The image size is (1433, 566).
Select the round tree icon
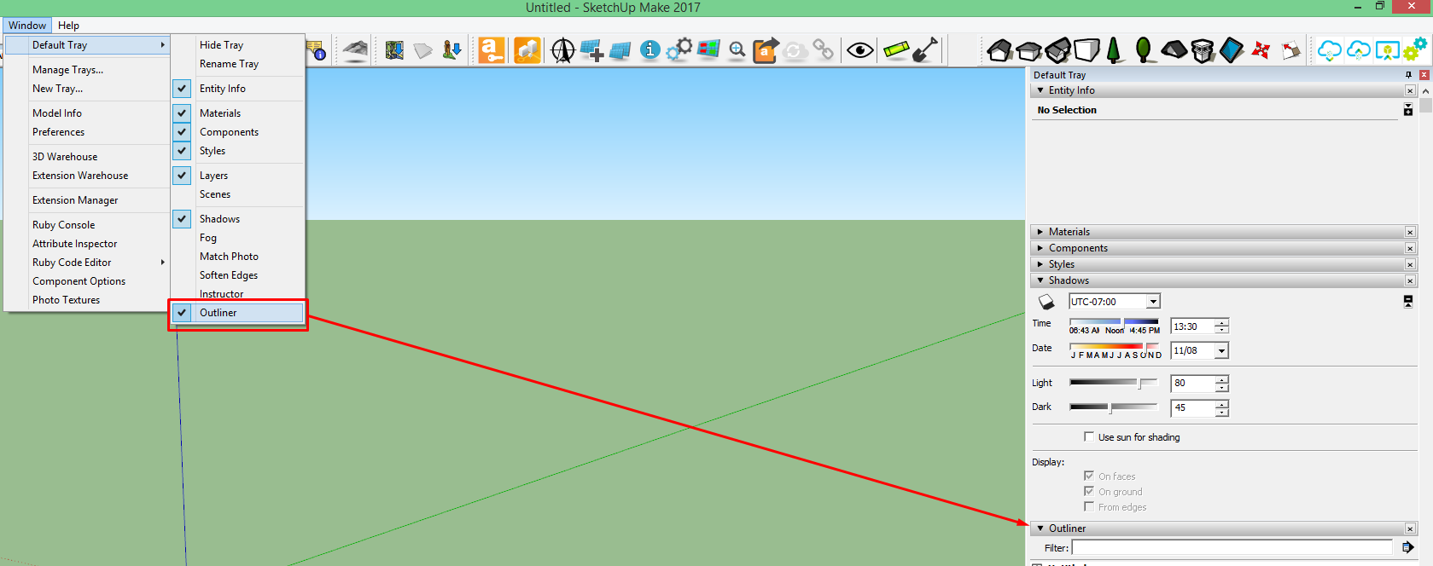[1144, 50]
